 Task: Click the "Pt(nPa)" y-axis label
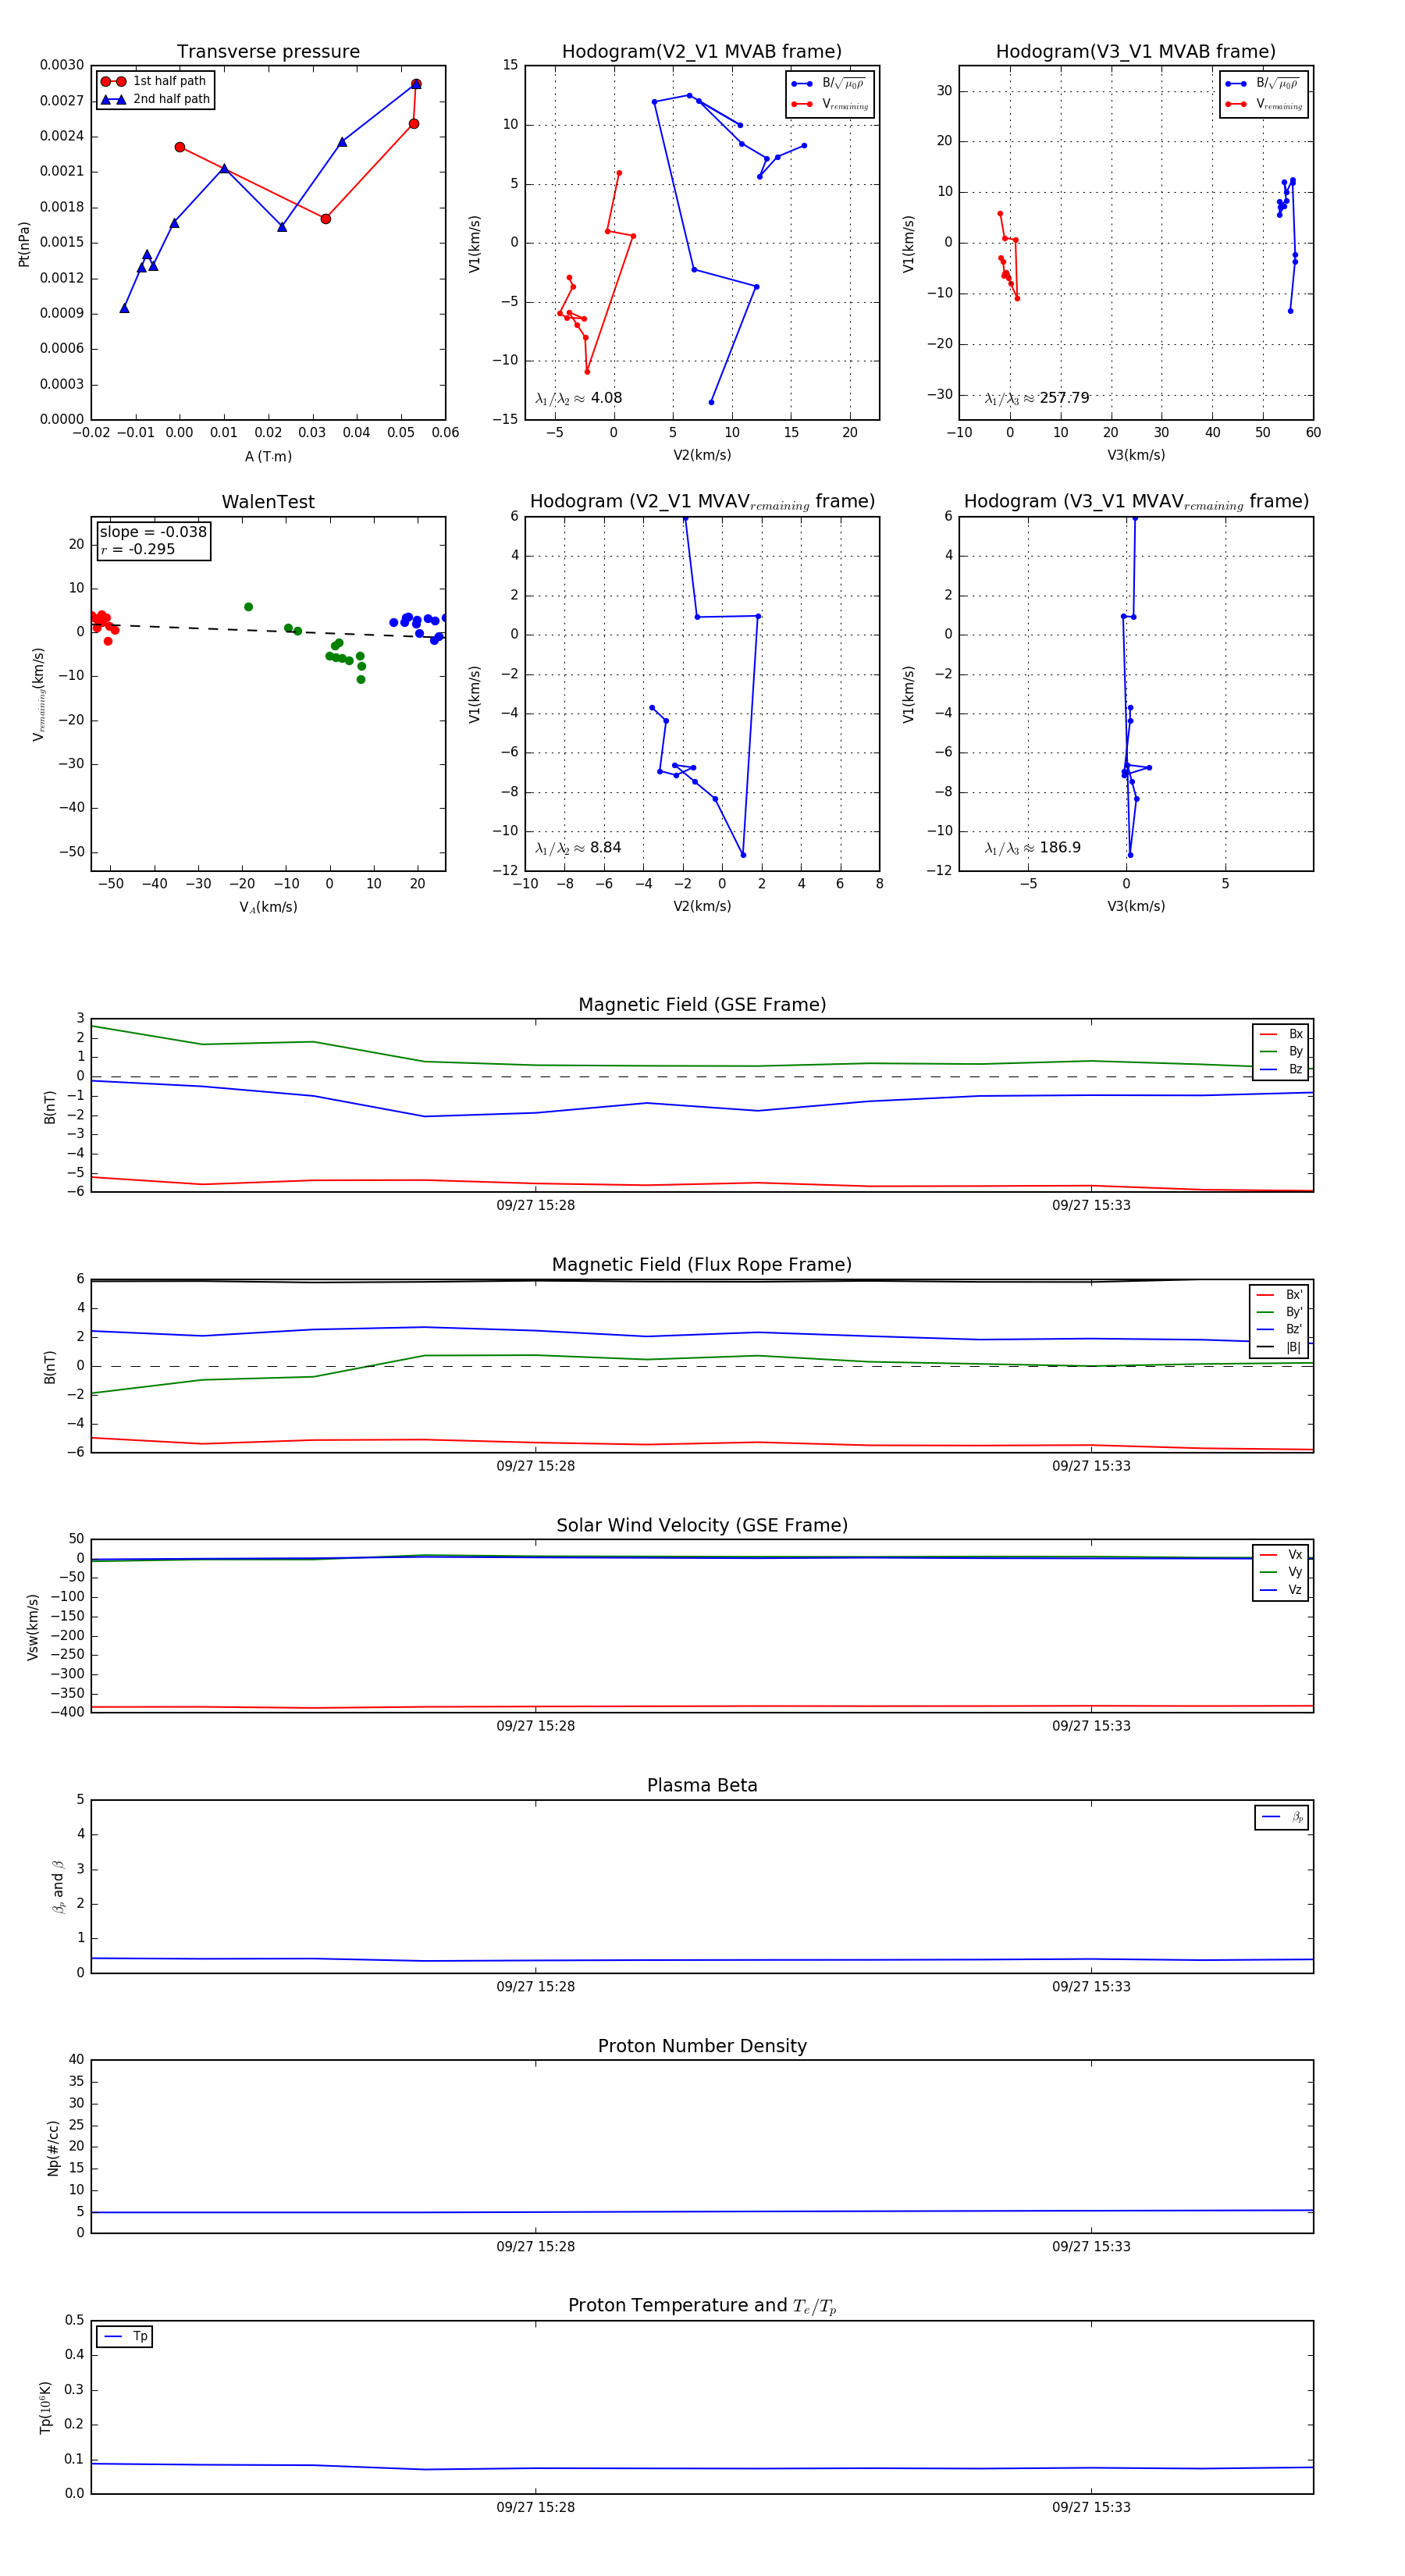(x=24, y=243)
